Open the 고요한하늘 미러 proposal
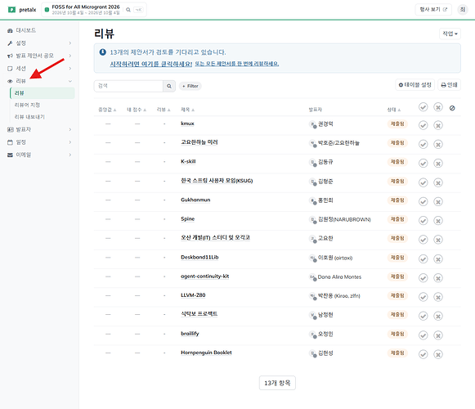This screenshot has height=409, width=475. click(x=199, y=142)
